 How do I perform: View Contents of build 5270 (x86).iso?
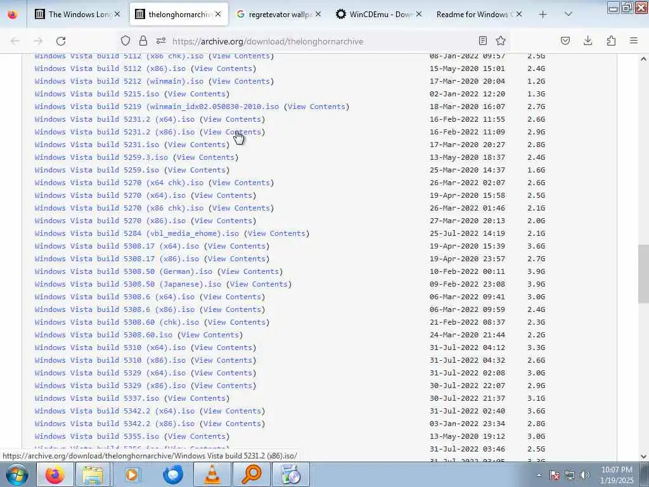[x=224, y=221]
